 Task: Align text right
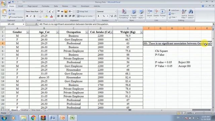(x=66, y=16)
